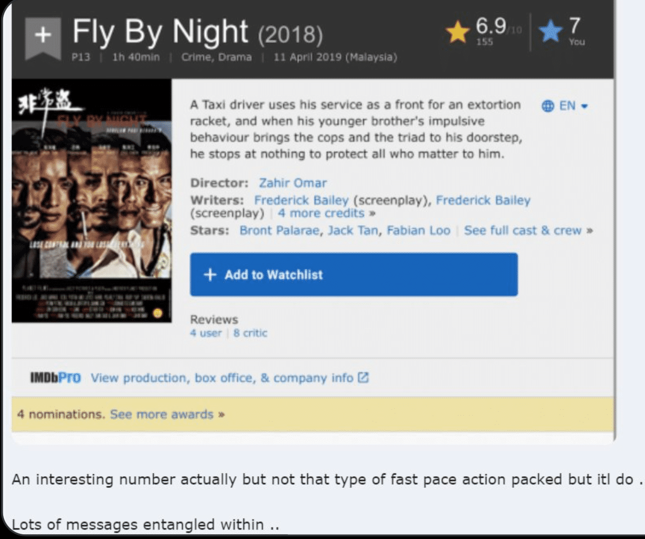
Task: Open director Zahir Omar's page
Action: 292,183
